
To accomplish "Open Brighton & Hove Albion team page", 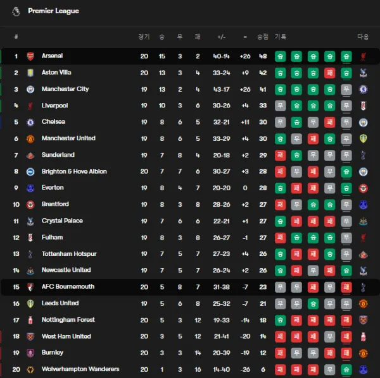I will (x=74, y=171).
